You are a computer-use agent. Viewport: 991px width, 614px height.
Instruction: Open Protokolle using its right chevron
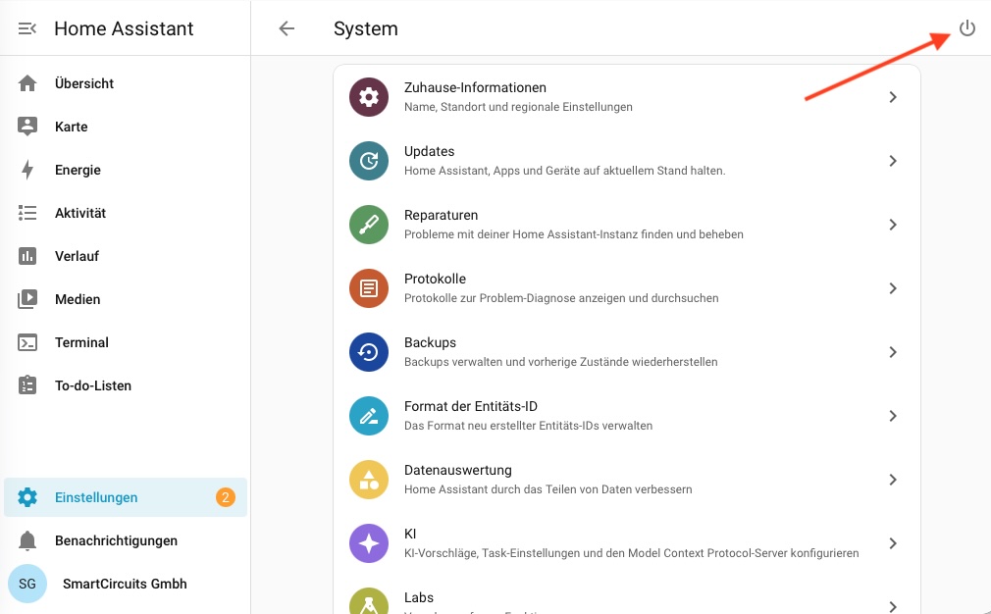click(893, 288)
